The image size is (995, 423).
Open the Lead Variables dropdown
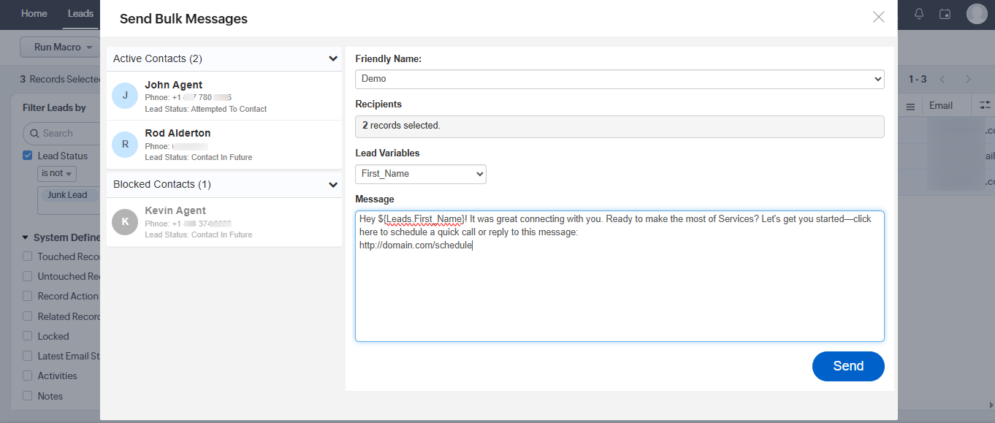(421, 174)
